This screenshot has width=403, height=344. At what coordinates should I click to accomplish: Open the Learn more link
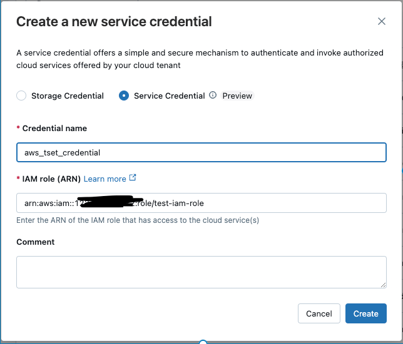[x=105, y=179]
